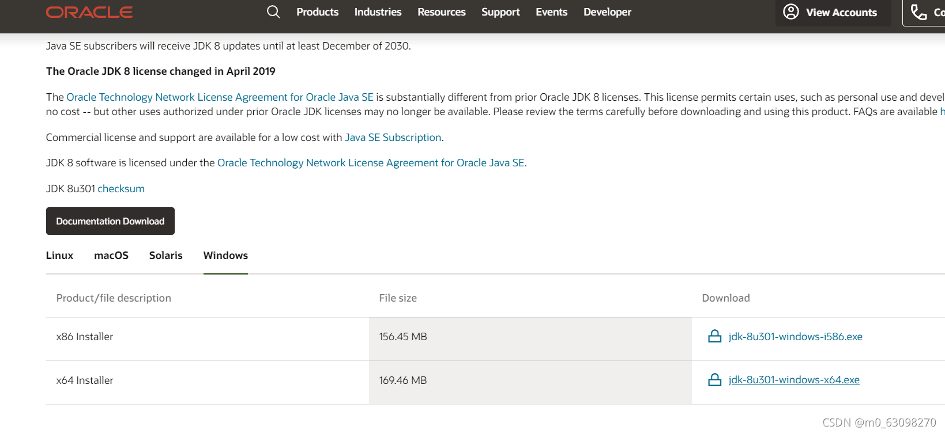Click the Oracle logo

pos(89,12)
